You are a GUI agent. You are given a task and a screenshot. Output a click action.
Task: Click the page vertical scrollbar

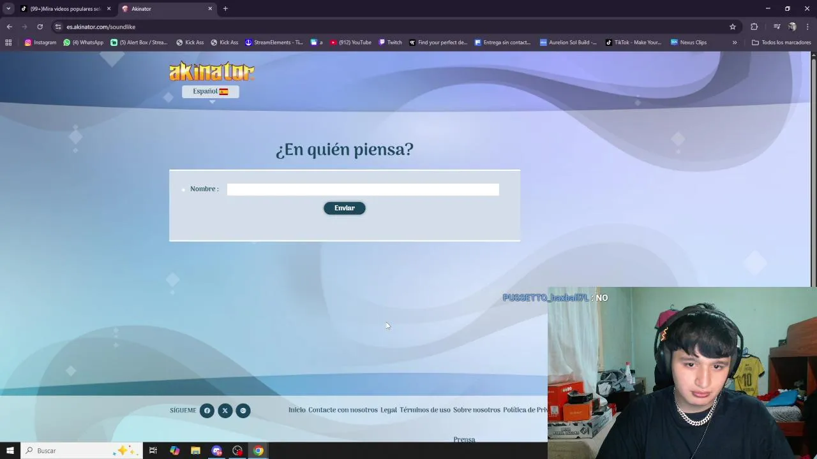click(x=814, y=172)
